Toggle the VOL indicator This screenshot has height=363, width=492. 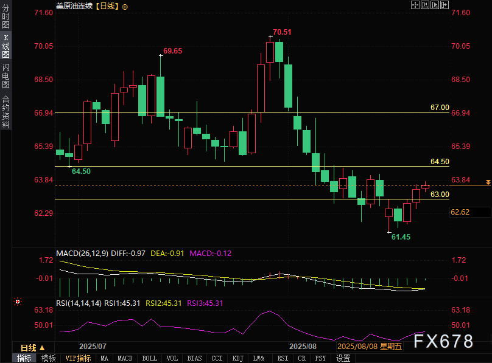[x=172, y=358]
